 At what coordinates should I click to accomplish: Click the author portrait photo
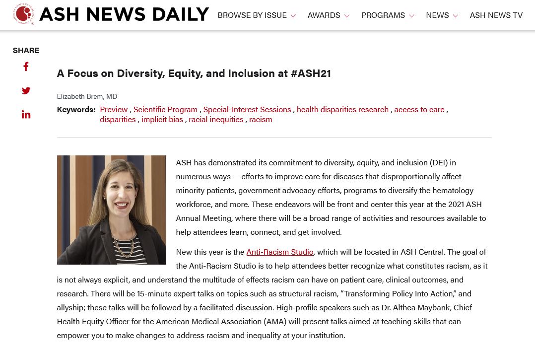pos(112,210)
